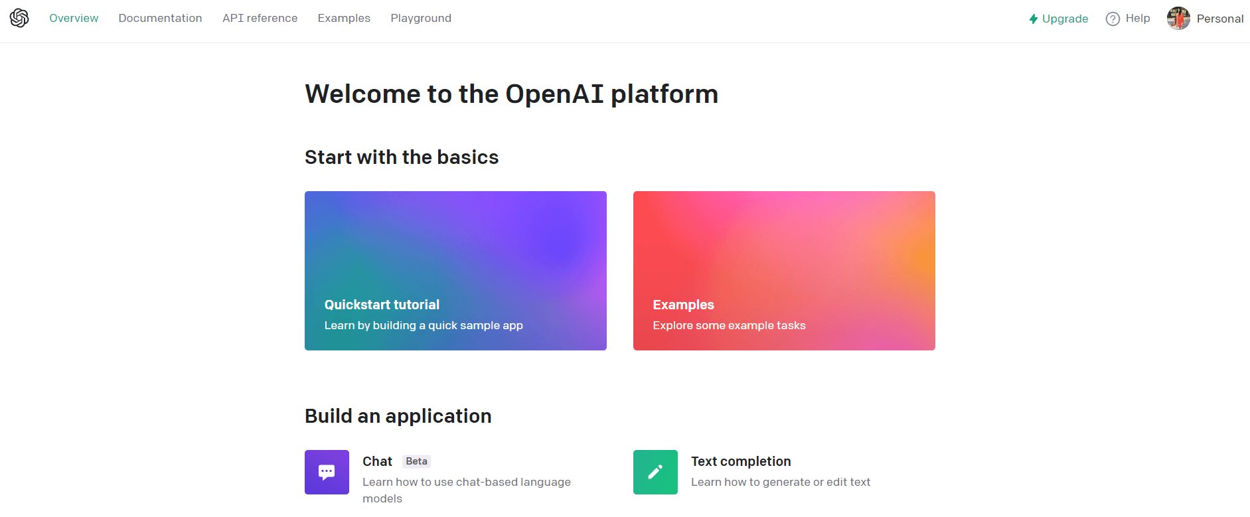Click 'Explore some example tasks' text
The width and height of the screenshot is (1250, 517).
pyautogui.click(x=729, y=325)
